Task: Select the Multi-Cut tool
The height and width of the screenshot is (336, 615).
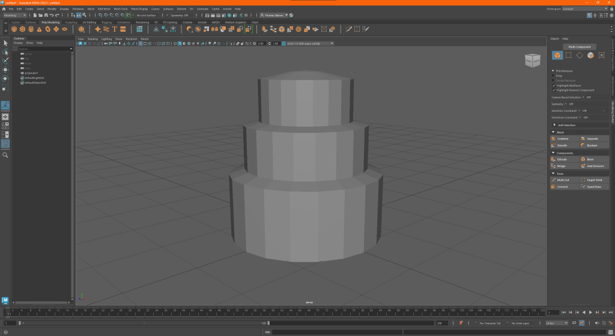Action: click(x=562, y=180)
